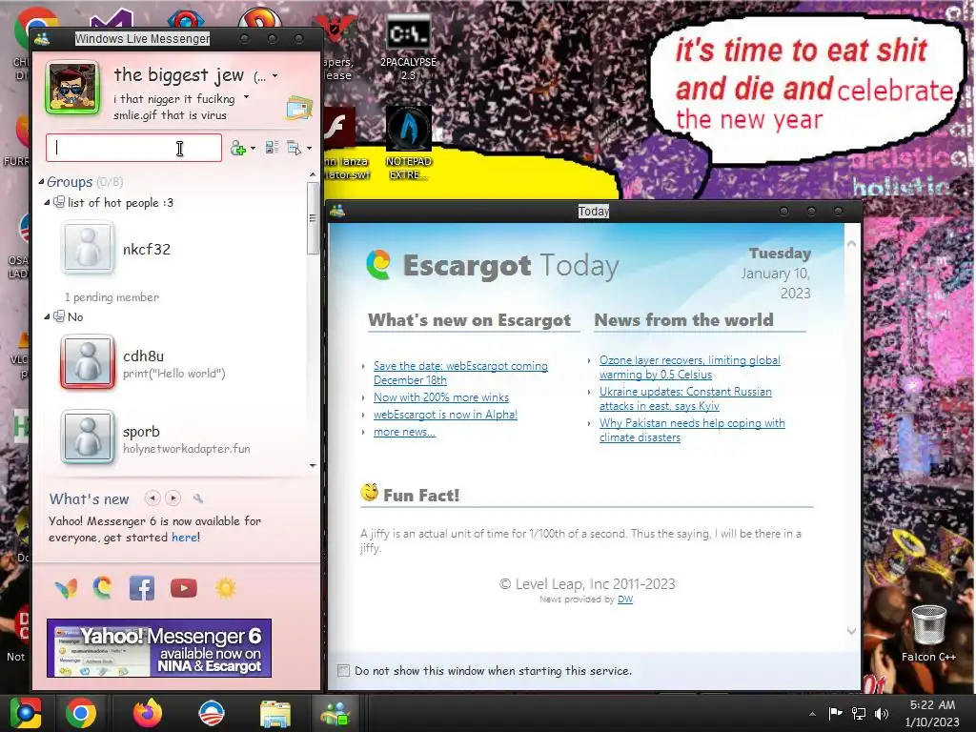Open File Explorer from the taskbar

pyautogui.click(x=275, y=714)
